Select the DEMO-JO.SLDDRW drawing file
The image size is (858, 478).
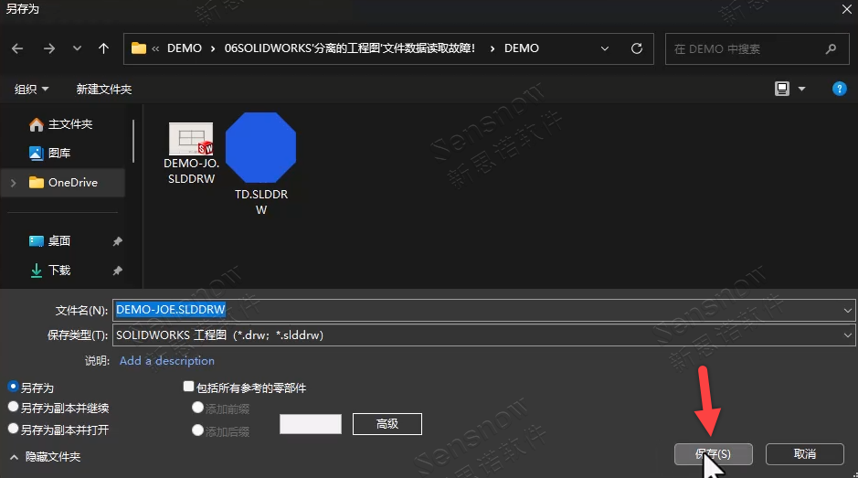pyautogui.click(x=191, y=152)
